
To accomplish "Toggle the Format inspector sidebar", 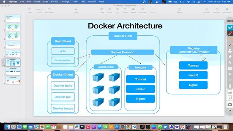I will 206,11.
